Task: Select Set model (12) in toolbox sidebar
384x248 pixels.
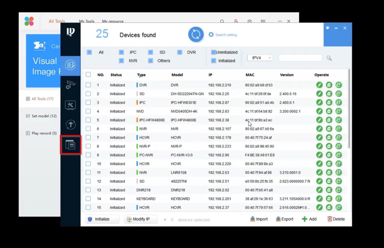Action: click(41, 116)
